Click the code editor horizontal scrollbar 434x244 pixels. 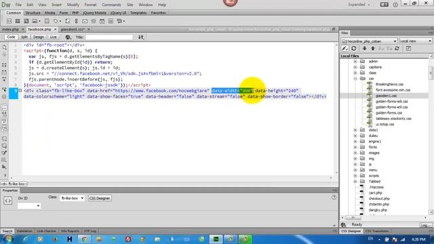171,178
